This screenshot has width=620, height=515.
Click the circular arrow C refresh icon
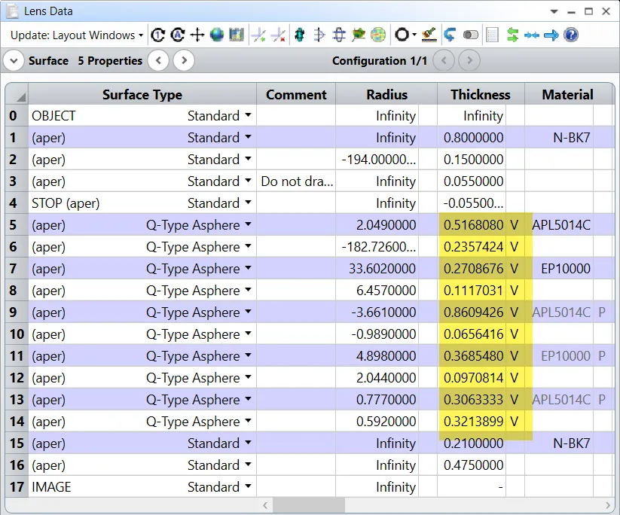click(158, 35)
